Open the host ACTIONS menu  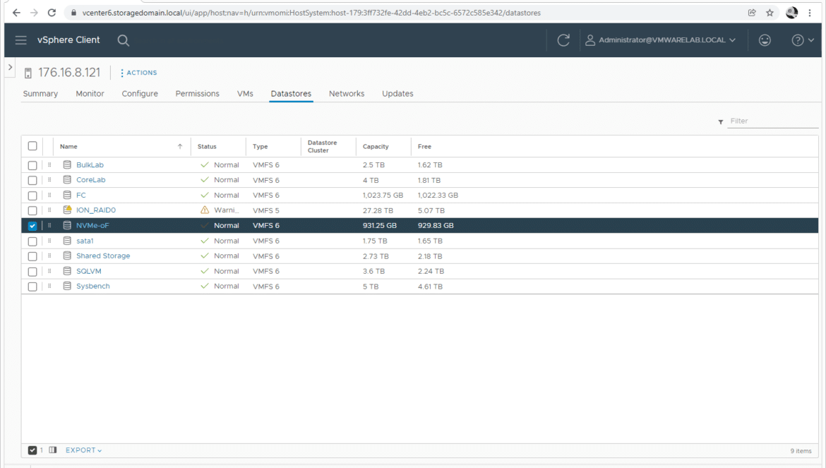coord(138,73)
